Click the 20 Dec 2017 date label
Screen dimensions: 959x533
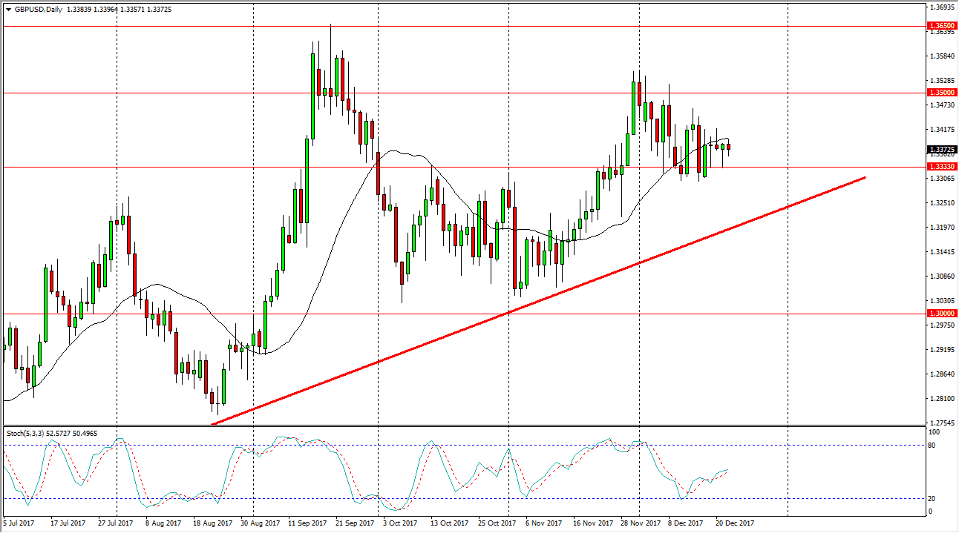point(734,523)
